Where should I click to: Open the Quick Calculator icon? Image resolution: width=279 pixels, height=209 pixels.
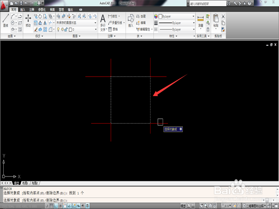(x=208, y=29)
